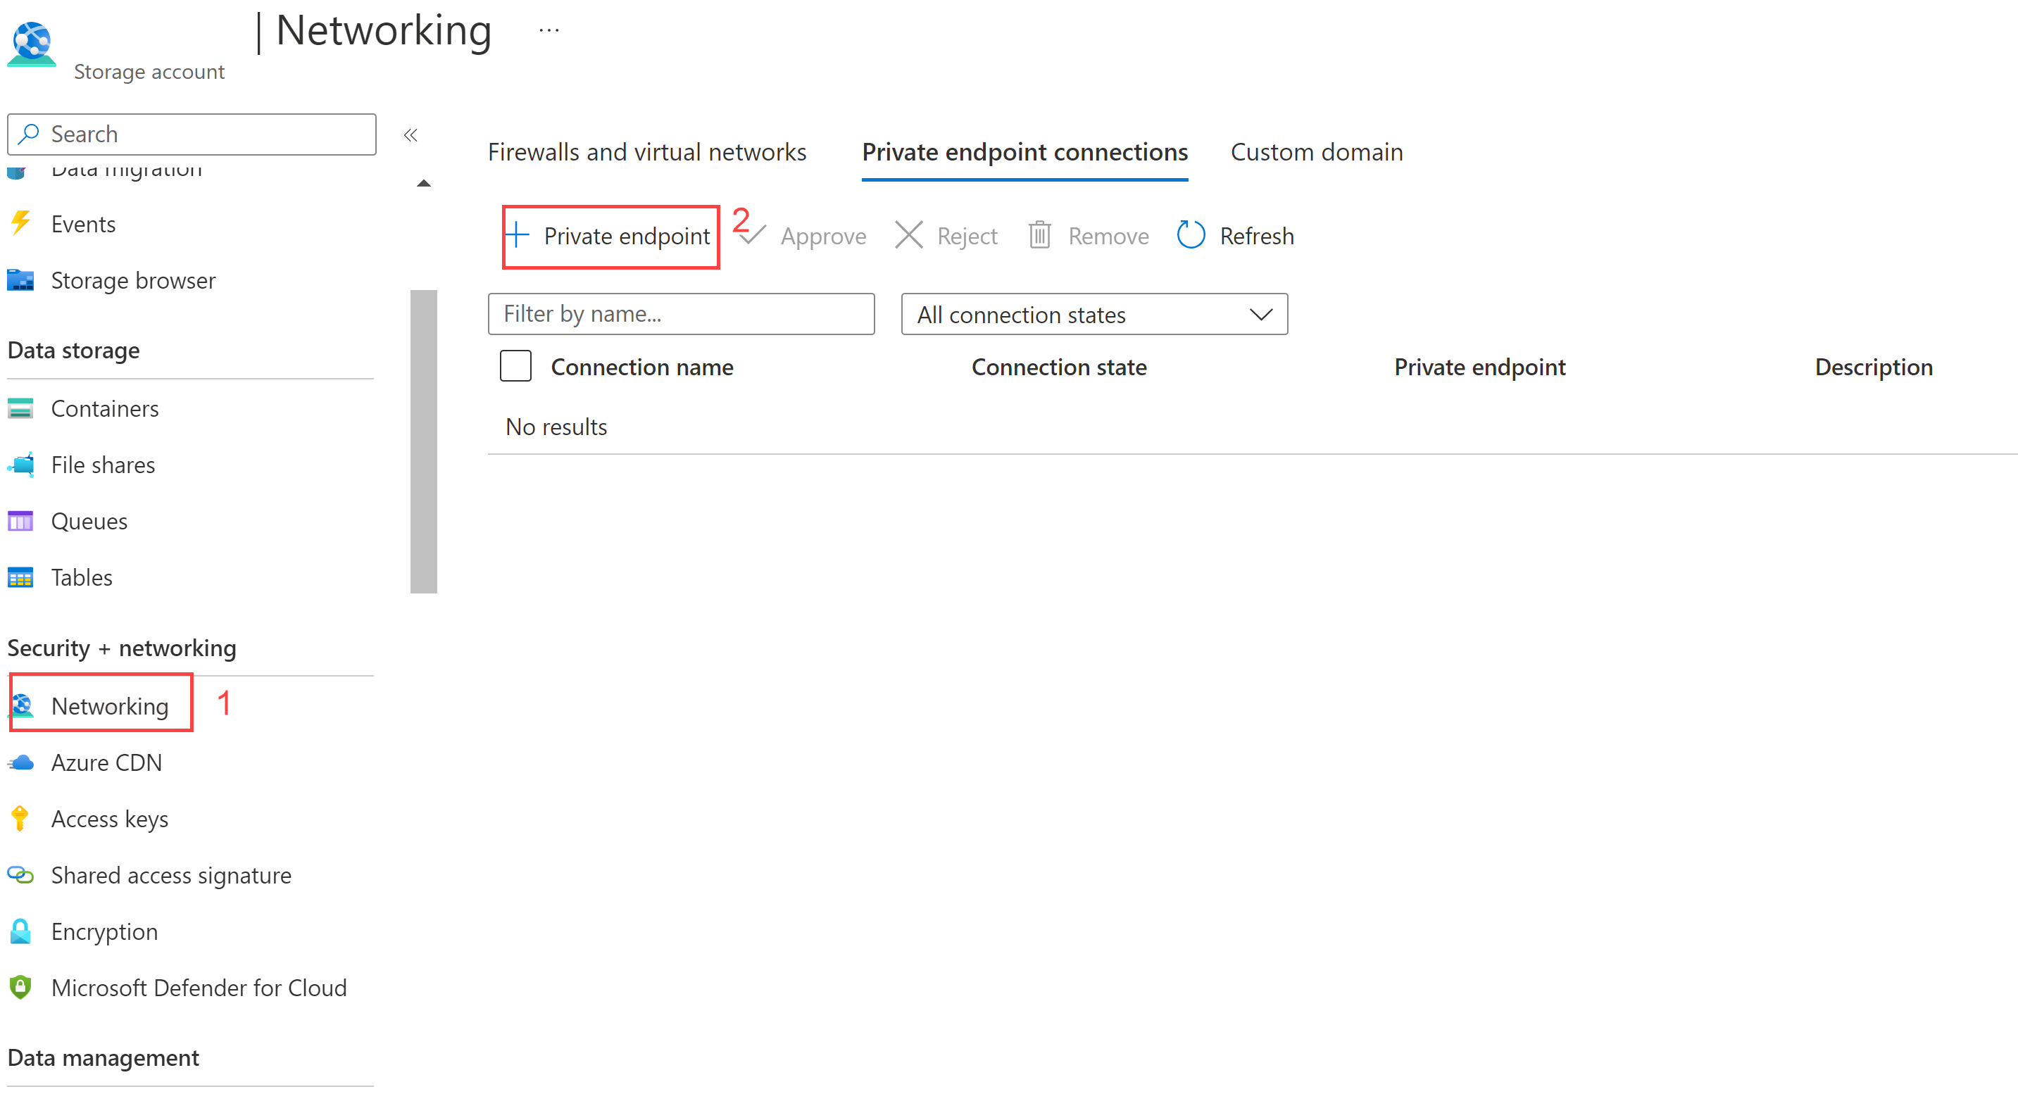Click the sidebar scroll up arrow

424,183
